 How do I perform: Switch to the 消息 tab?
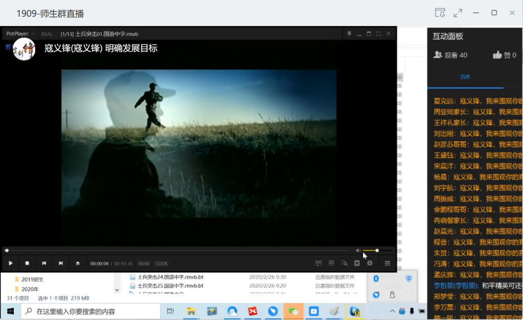click(x=465, y=77)
